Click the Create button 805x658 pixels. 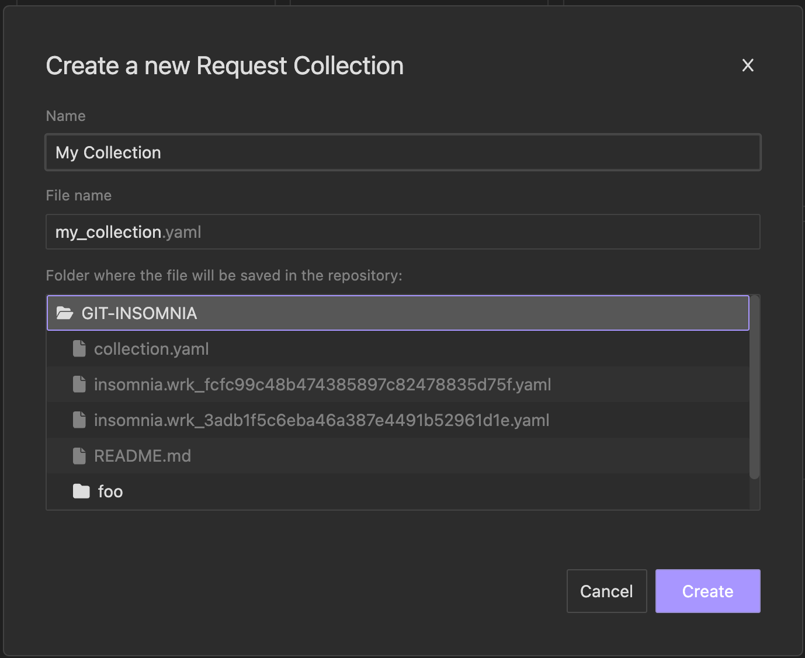pos(708,591)
